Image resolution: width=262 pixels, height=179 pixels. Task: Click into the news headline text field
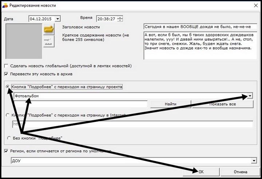coord(200,27)
